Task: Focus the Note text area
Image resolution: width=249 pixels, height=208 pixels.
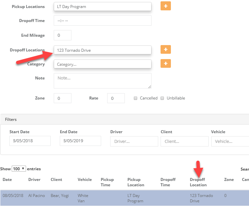Action: [x=102, y=81]
